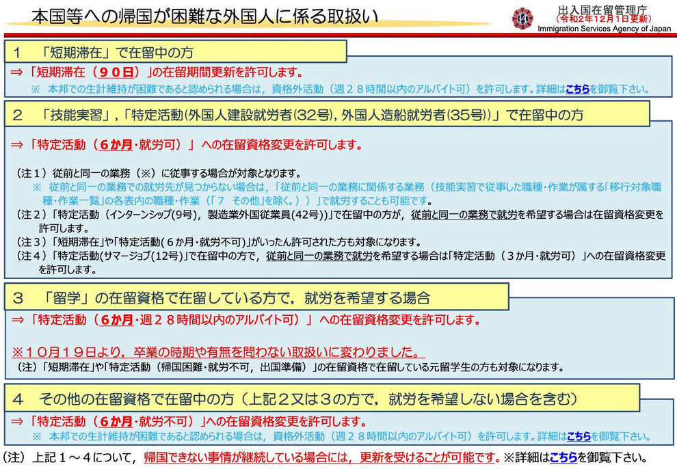
Task: Click the 注1 note about 従前と同一の業務
Action: click(159, 172)
